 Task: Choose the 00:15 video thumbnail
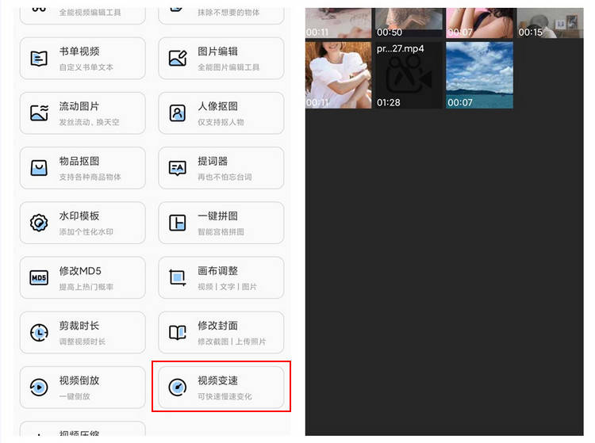click(551, 23)
